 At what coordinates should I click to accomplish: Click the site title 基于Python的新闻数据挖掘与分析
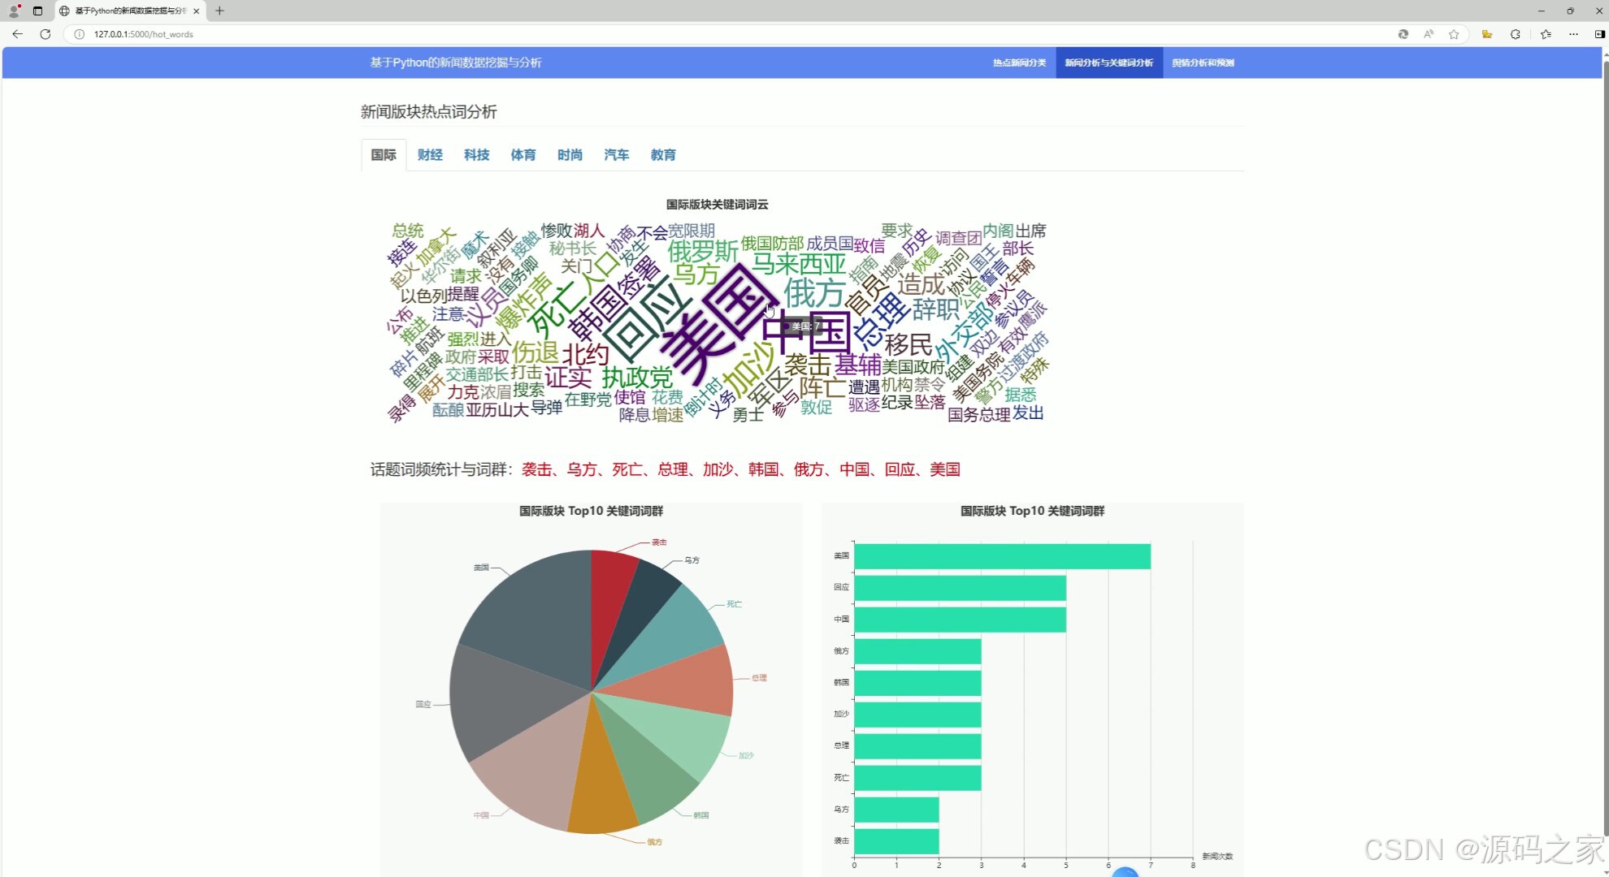coord(455,63)
